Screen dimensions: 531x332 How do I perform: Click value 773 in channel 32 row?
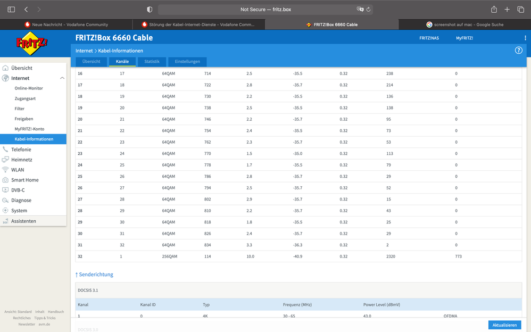(x=458, y=256)
